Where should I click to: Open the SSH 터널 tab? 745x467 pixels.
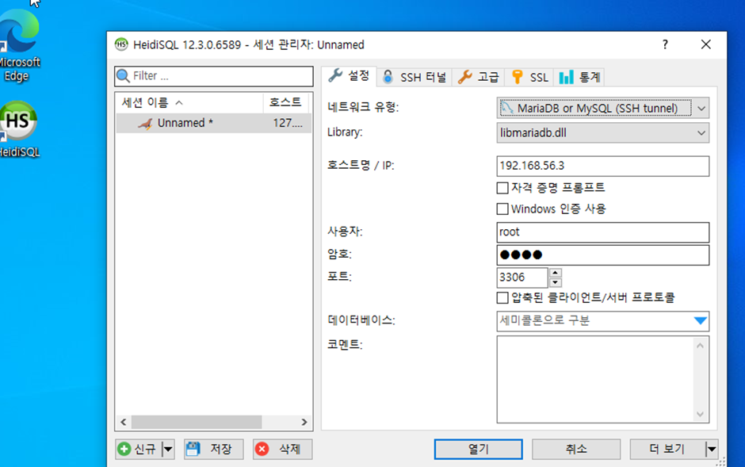(415, 78)
